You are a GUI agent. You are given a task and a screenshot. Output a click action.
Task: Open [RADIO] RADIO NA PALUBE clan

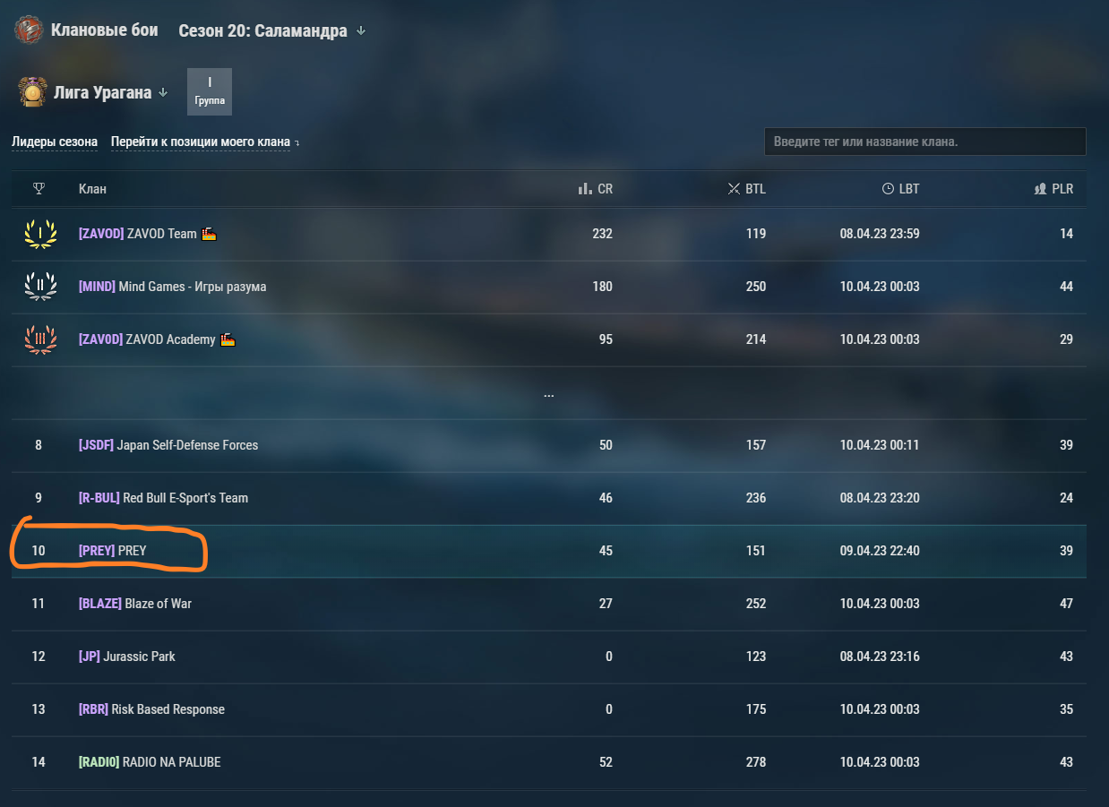(x=150, y=762)
